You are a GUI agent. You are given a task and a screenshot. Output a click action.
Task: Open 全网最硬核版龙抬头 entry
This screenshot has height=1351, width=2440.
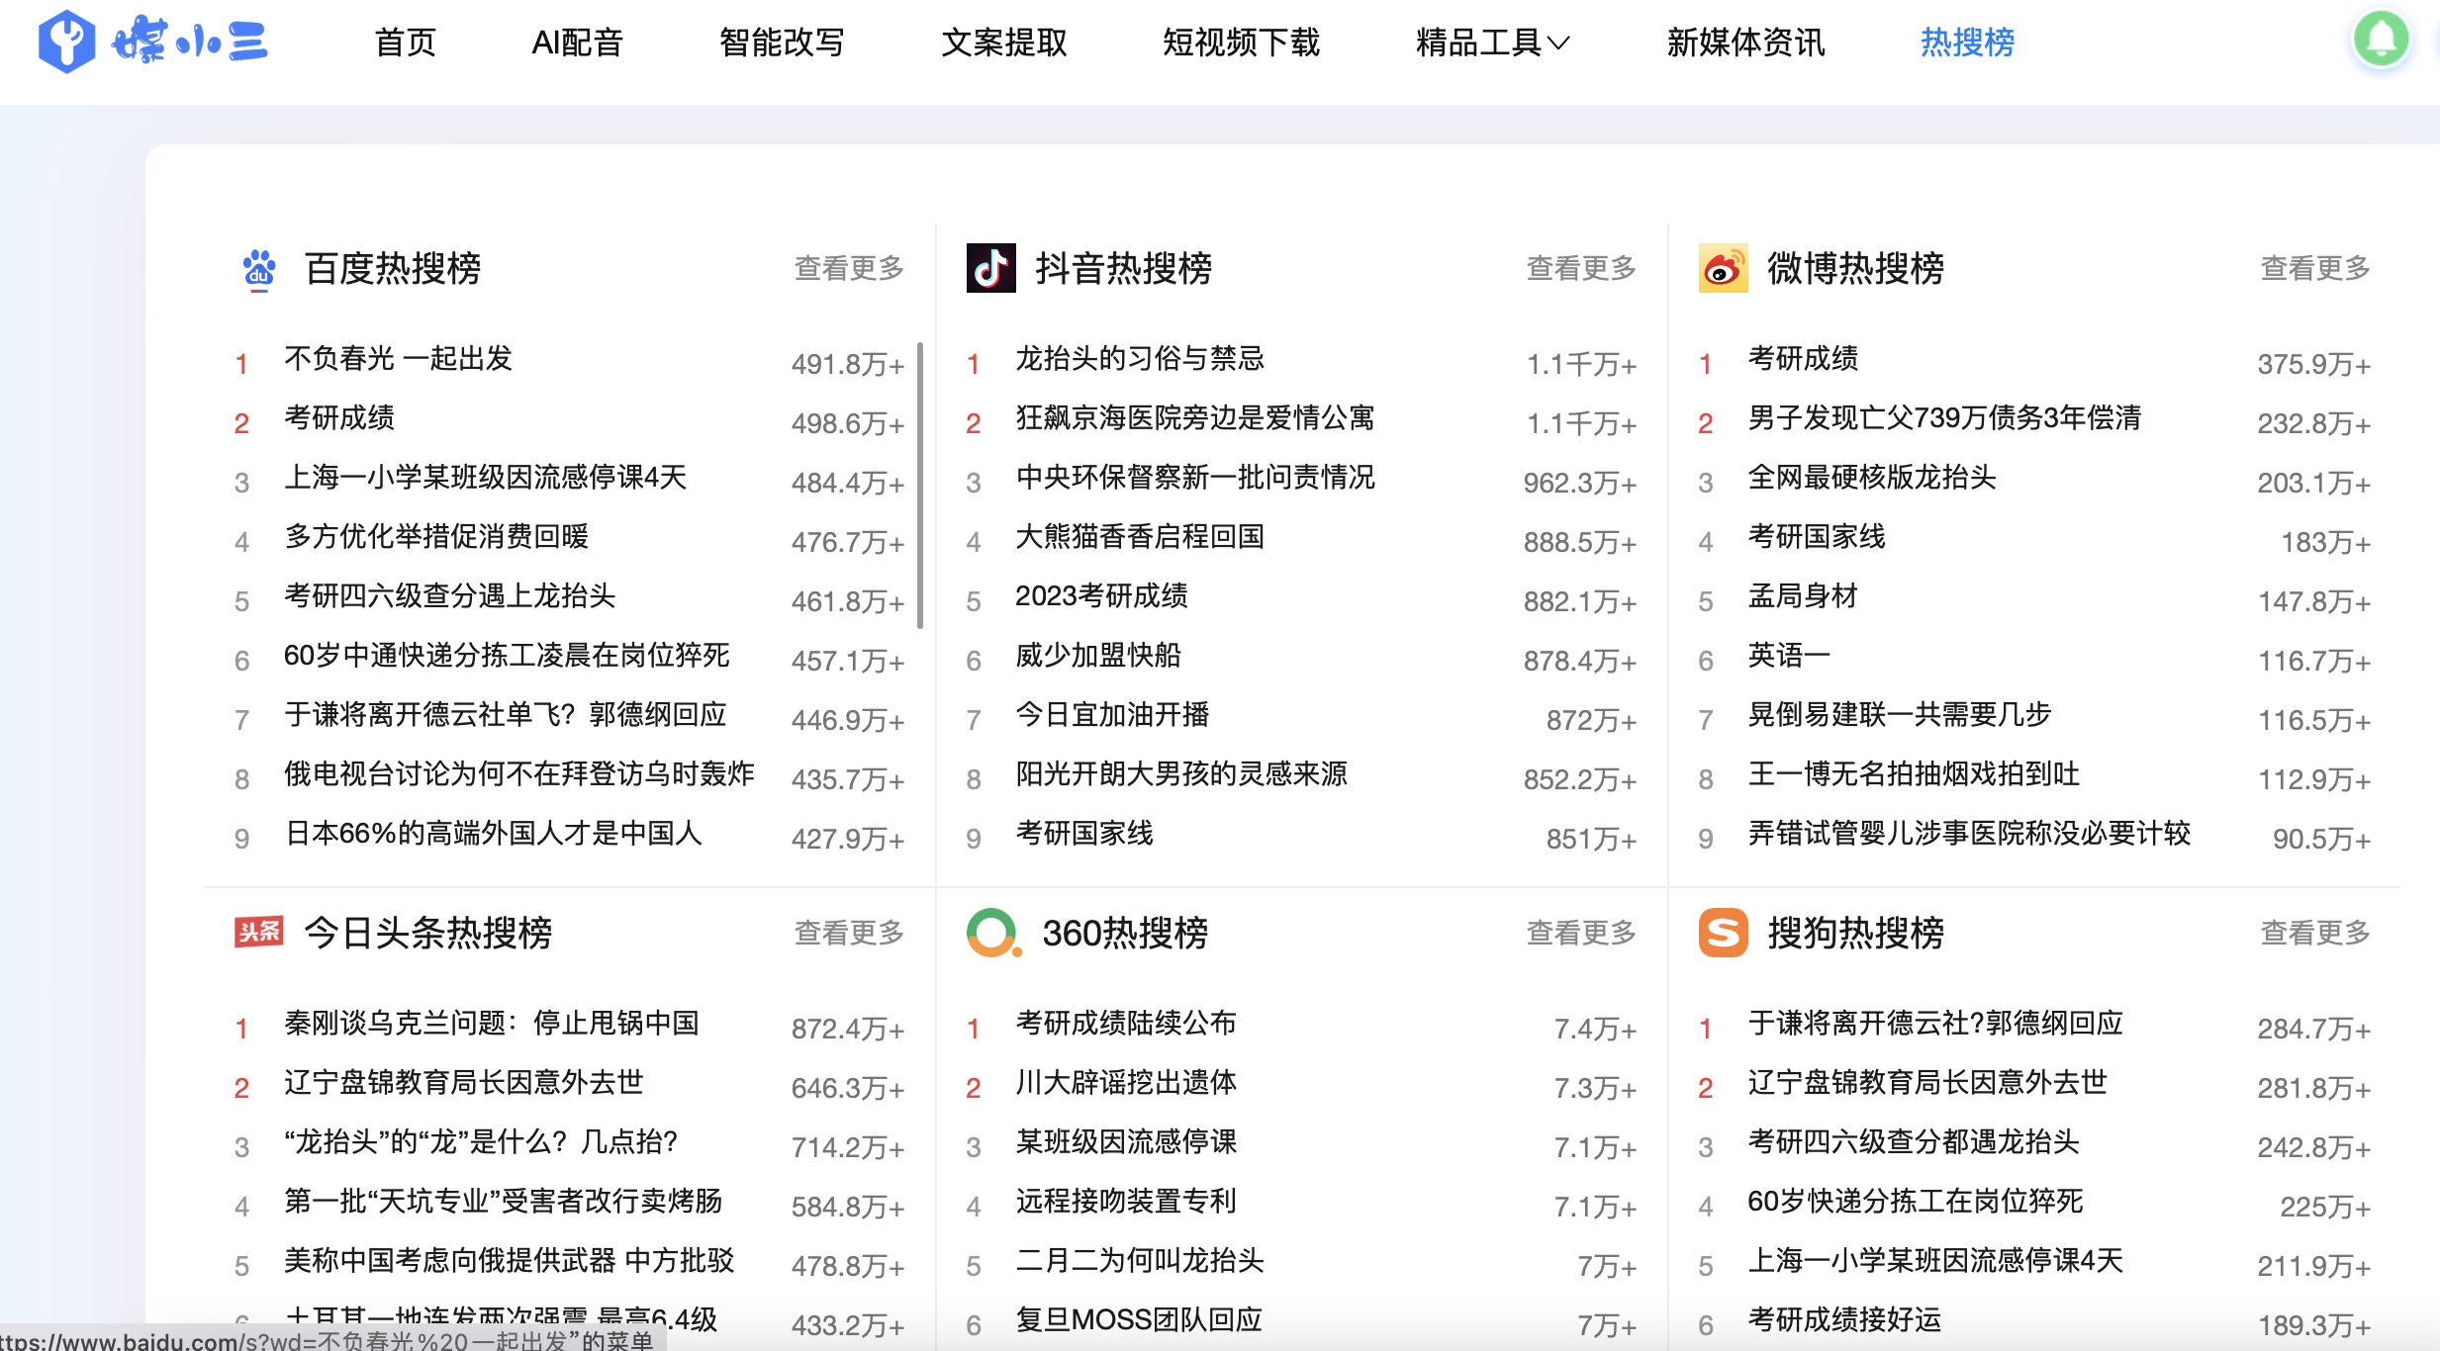coord(1872,477)
